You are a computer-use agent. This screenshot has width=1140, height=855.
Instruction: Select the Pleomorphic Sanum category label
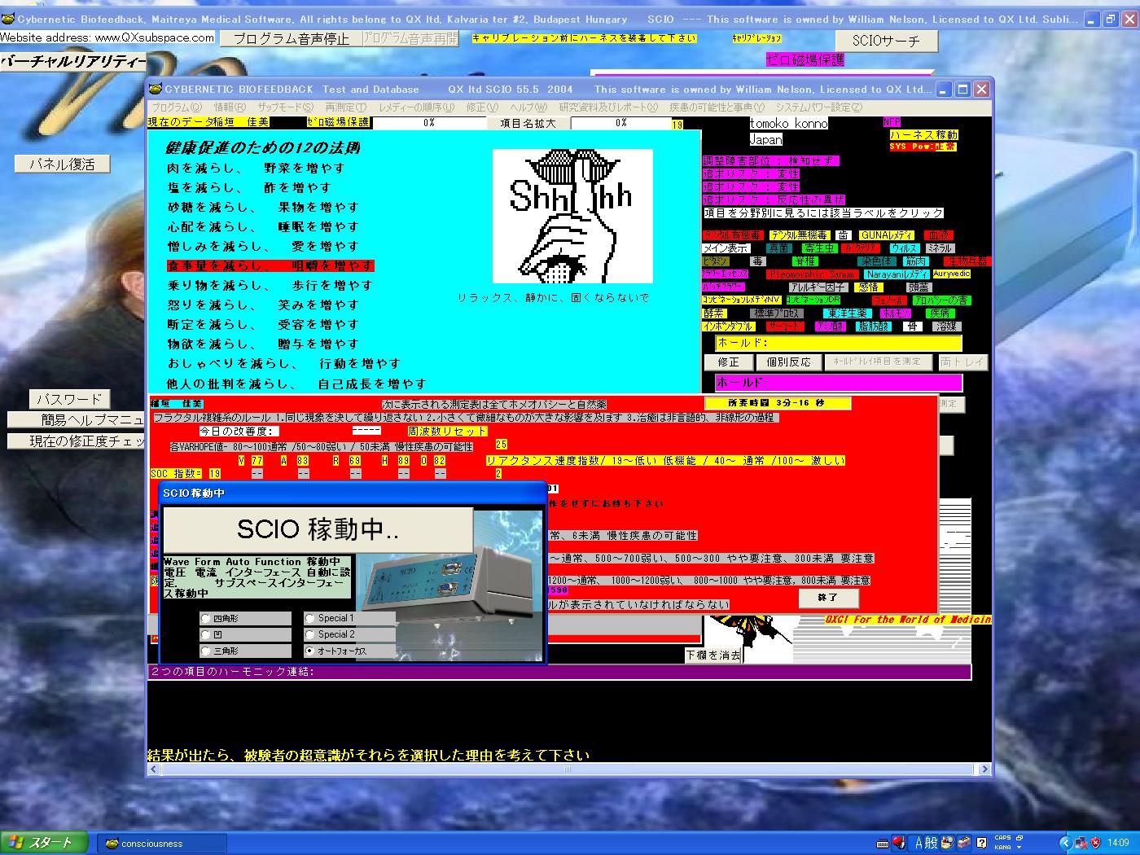pos(812,274)
